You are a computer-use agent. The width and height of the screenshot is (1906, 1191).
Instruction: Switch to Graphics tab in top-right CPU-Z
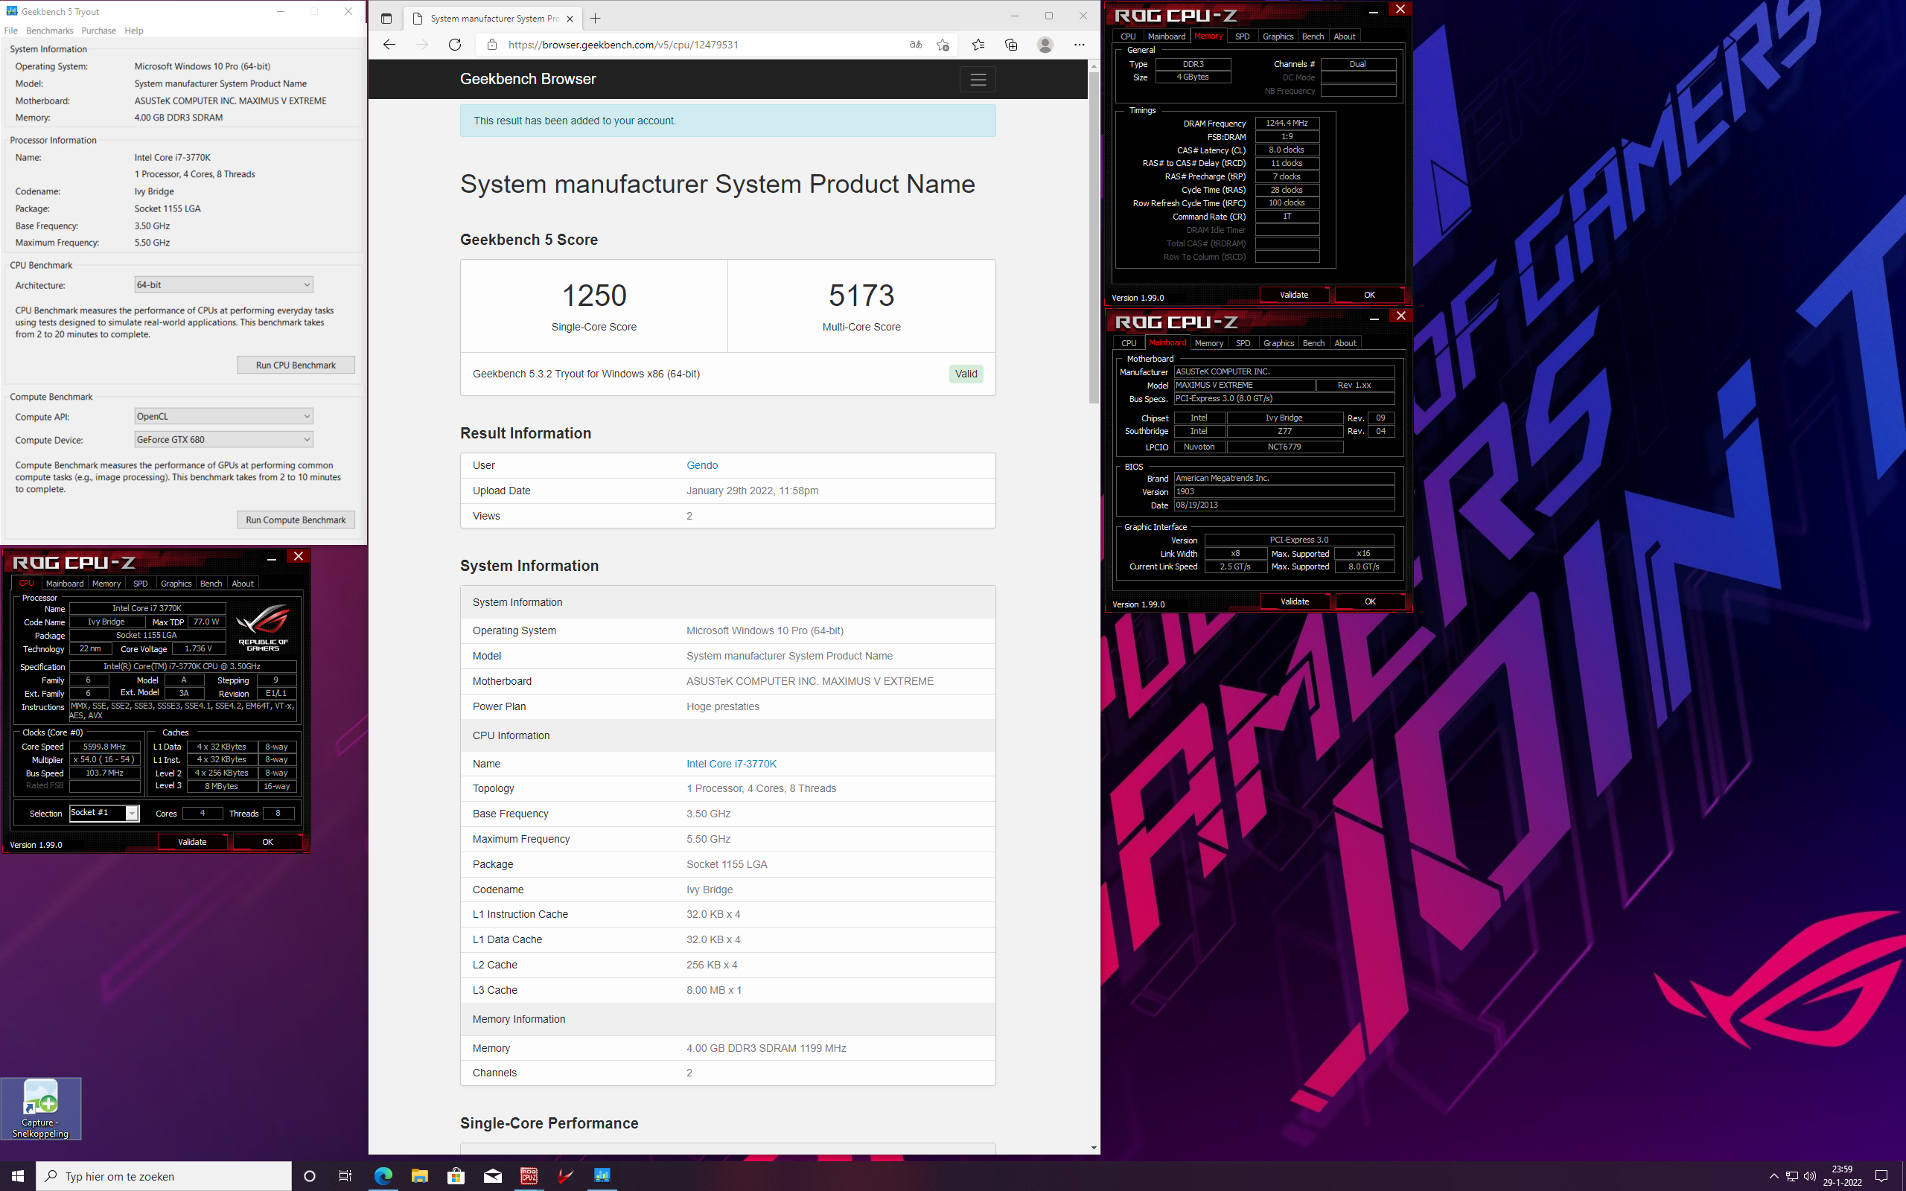point(1278,36)
